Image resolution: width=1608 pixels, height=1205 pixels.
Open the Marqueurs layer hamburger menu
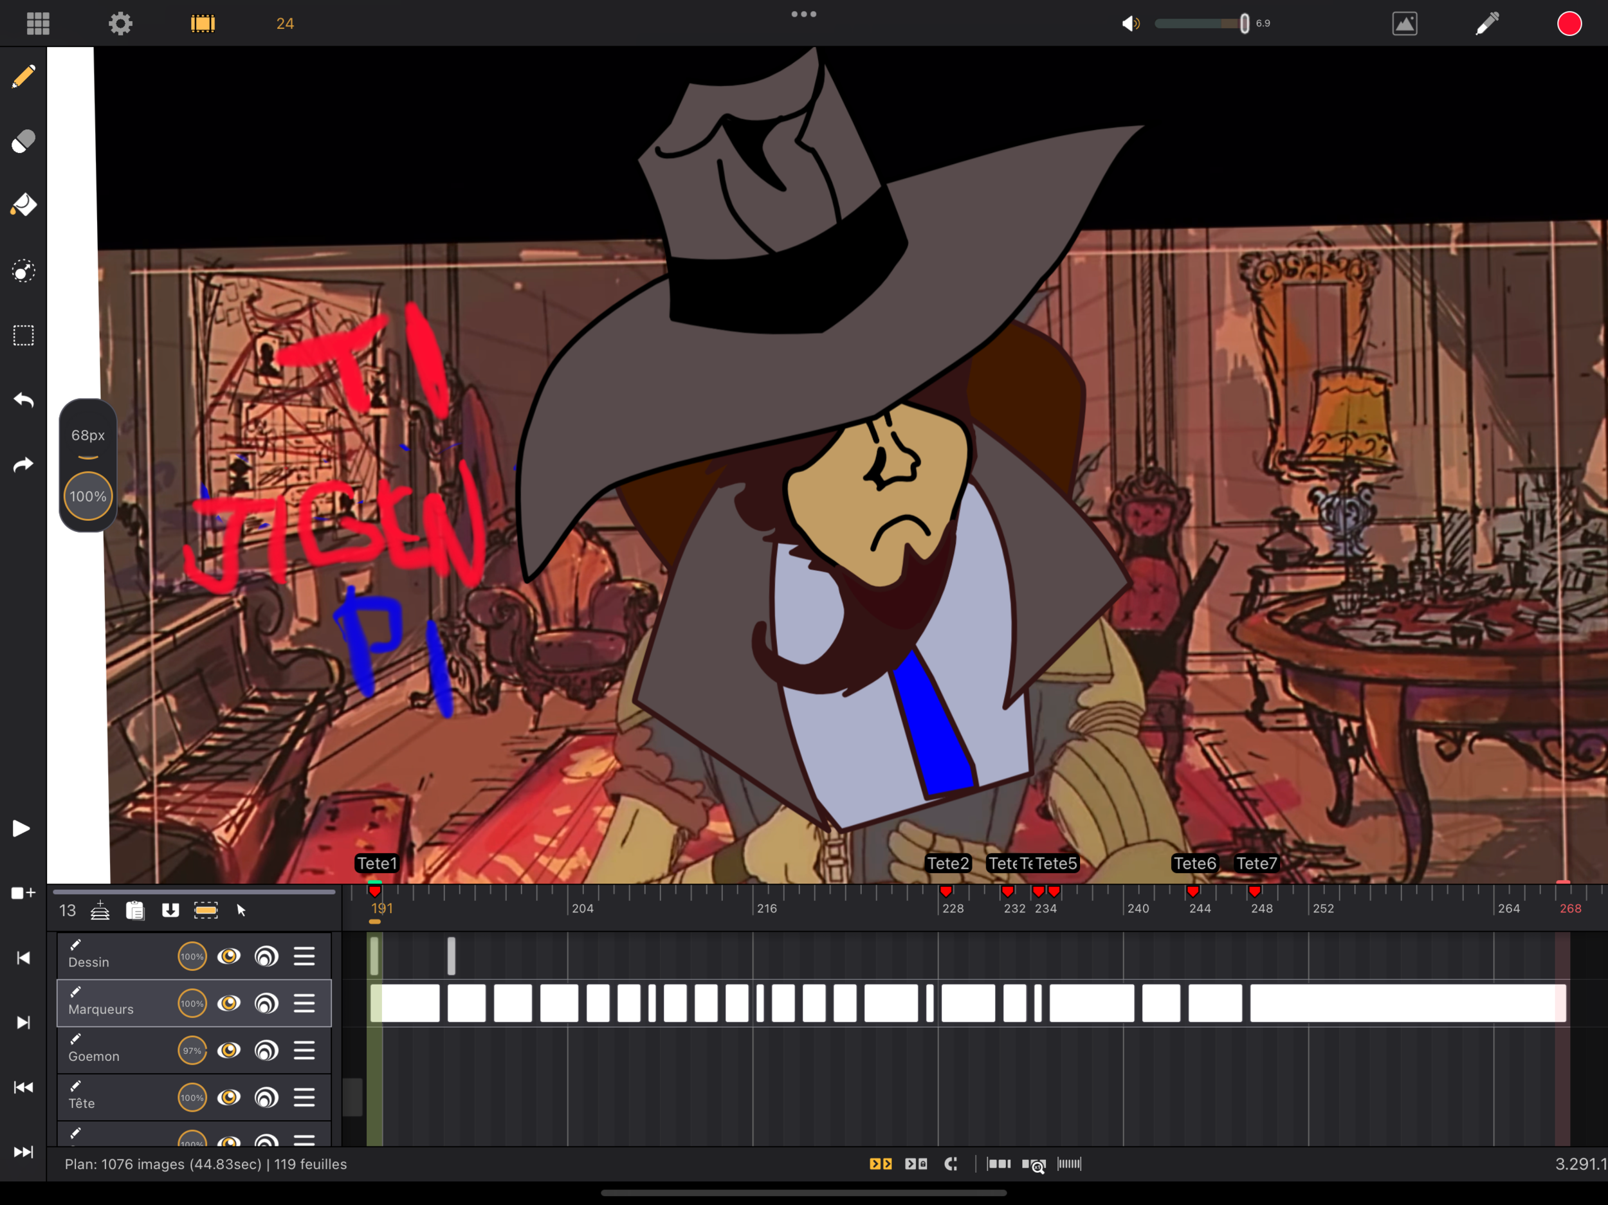tap(304, 1003)
